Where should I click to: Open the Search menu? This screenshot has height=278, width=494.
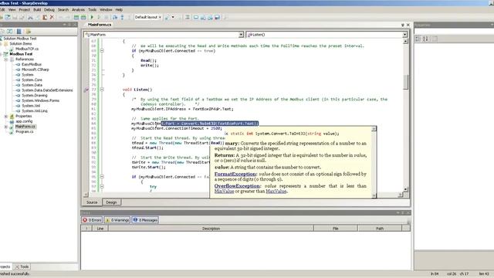coord(63,10)
